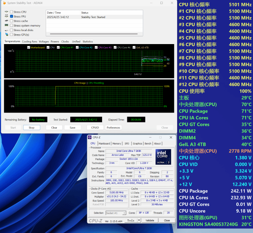The height and width of the screenshot is (233, 253).
Task: Click the CPU fan 2778 RPM reading
Action: [x=215, y=151]
